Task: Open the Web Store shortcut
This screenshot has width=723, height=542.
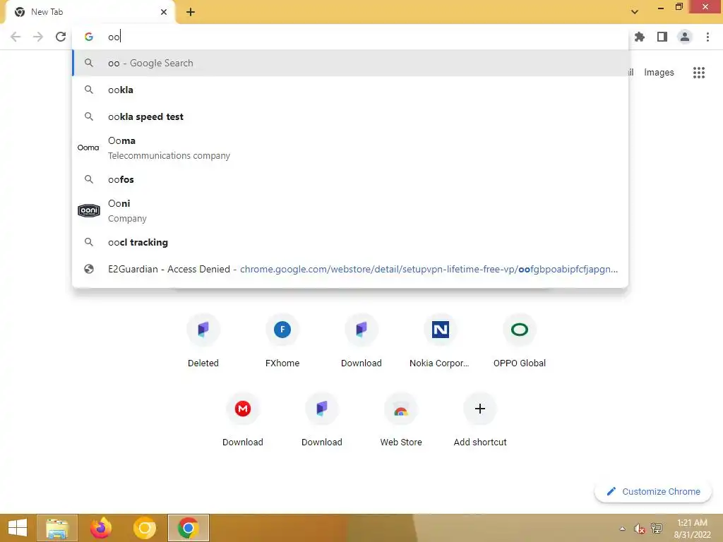Action: click(x=401, y=420)
